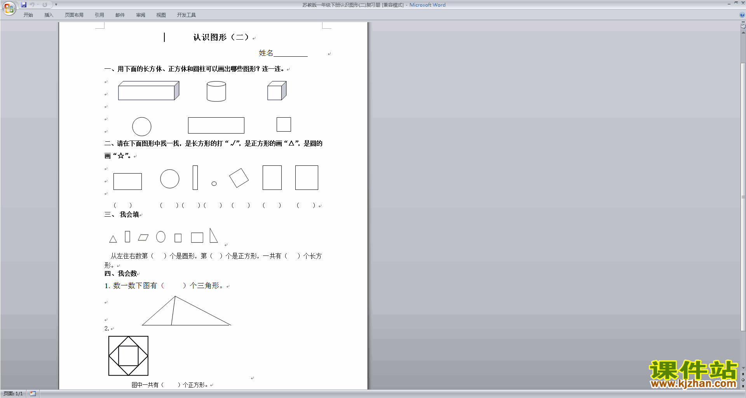Click the heading 三、 我会填

(x=122, y=214)
